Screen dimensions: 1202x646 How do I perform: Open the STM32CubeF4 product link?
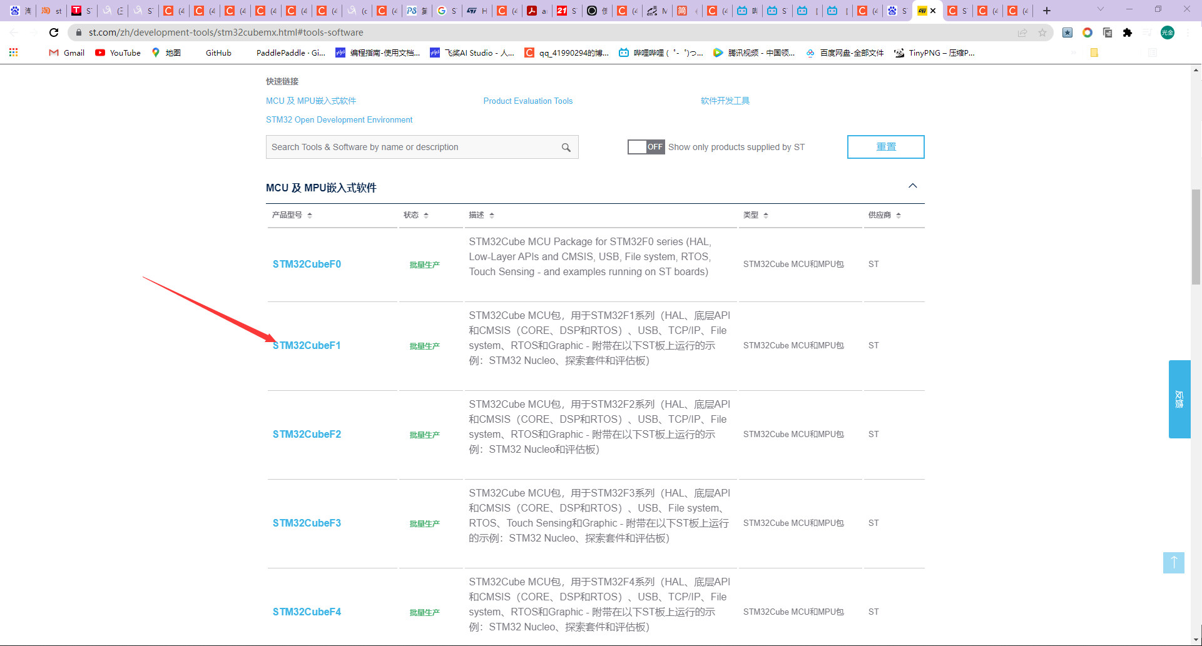tap(307, 612)
